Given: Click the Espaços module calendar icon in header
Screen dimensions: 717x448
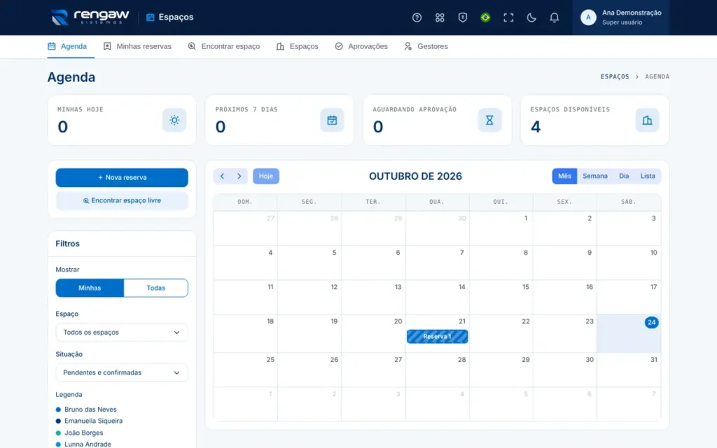Looking at the screenshot, I should pyautogui.click(x=150, y=17).
